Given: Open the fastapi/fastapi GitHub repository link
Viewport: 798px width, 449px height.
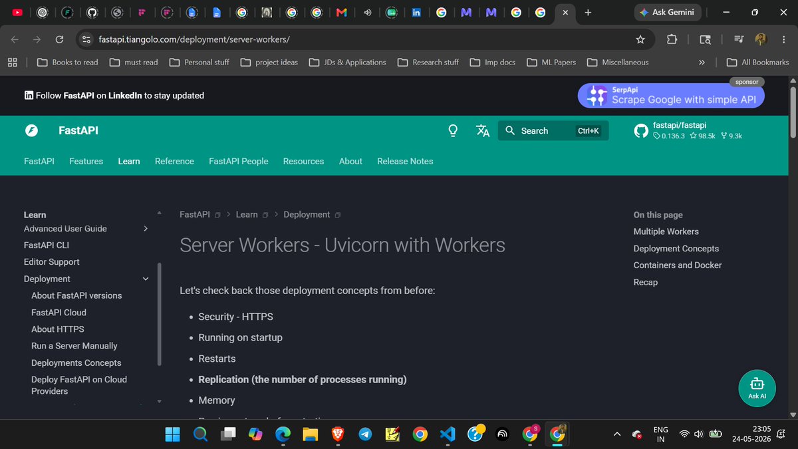Looking at the screenshot, I should pos(688,130).
